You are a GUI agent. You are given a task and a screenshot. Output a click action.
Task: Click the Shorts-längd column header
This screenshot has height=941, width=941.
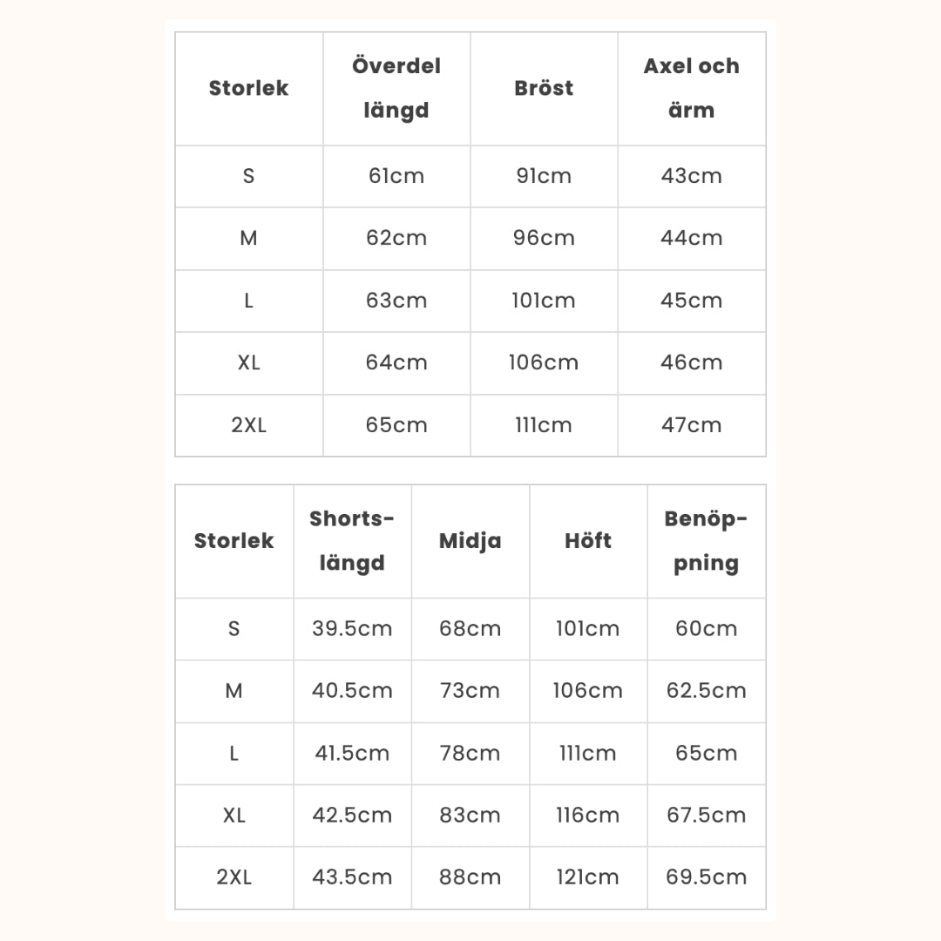coord(352,541)
